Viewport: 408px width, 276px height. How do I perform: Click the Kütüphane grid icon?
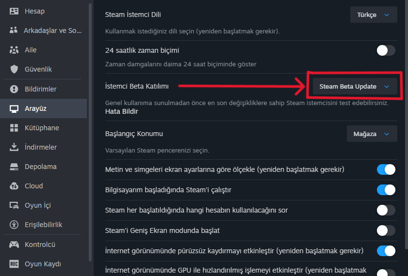click(14, 128)
